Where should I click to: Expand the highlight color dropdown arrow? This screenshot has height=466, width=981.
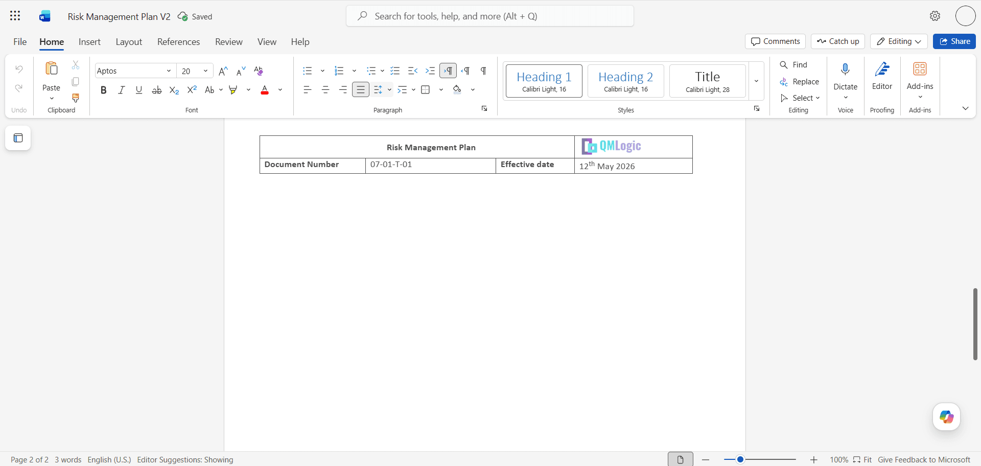coord(248,90)
